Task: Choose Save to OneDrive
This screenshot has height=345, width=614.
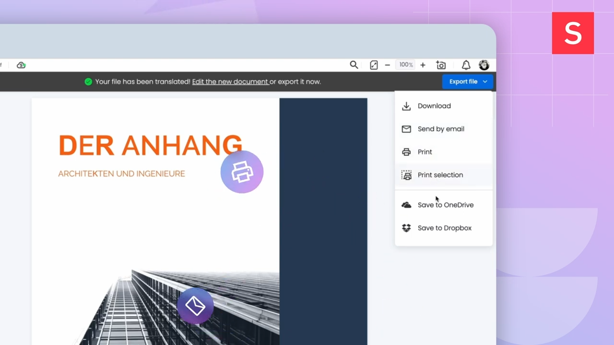Action: pos(444,205)
